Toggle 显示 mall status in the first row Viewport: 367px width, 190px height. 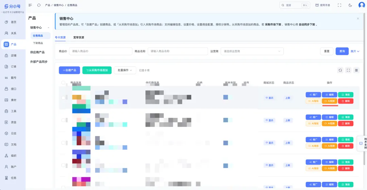(x=269, y=98)
